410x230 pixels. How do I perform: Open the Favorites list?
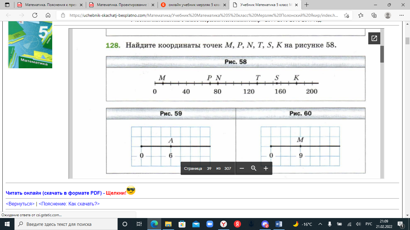pyautogui.click(x=361, y=16)
